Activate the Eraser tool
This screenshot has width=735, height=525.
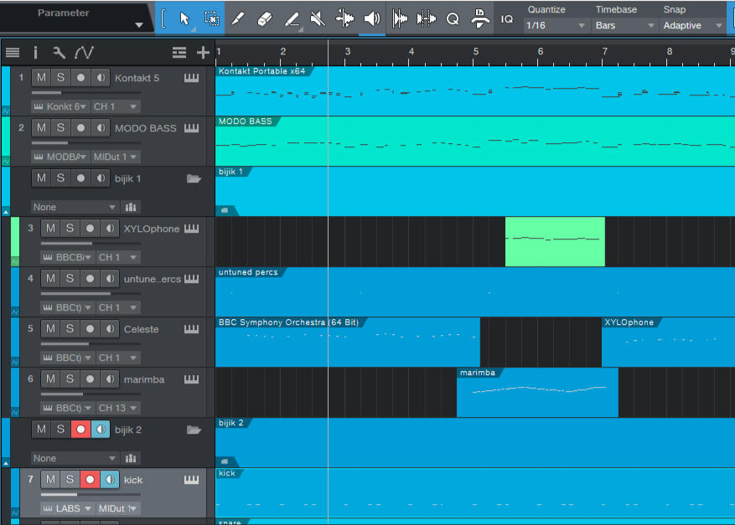[264, 18]
